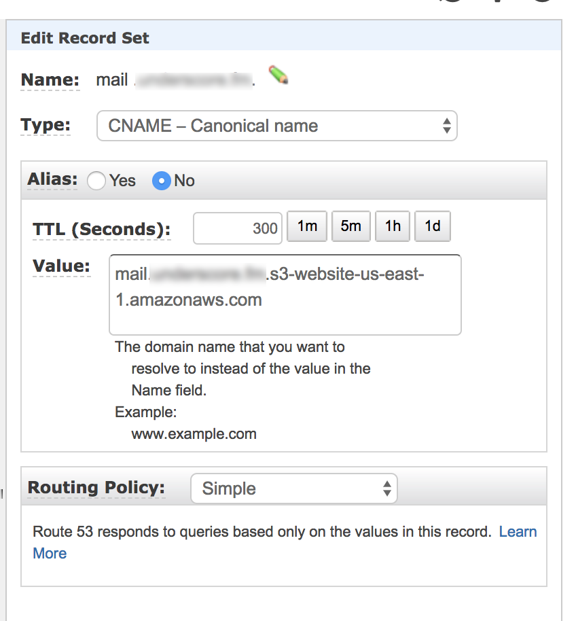Click the pencil edit icon beside Name
The width and height of the screenshot is (576, 621).
coord(278,75)
